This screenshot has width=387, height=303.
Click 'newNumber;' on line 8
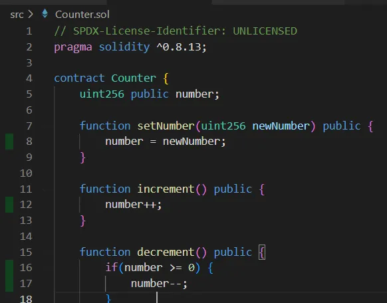pyautogui.click(x=194, y=142)
